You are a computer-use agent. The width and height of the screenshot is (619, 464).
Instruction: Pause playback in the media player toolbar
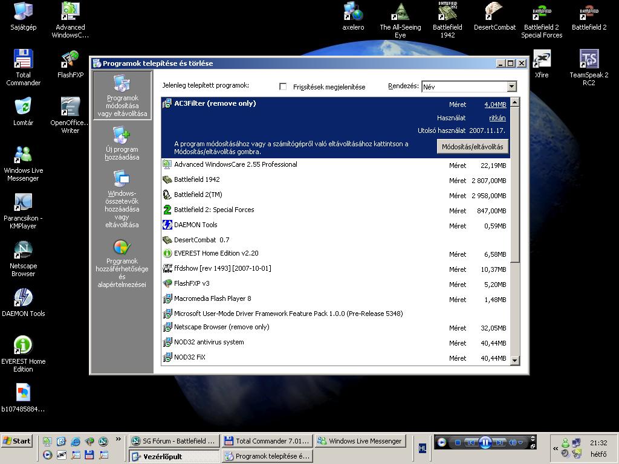(485, 443)
